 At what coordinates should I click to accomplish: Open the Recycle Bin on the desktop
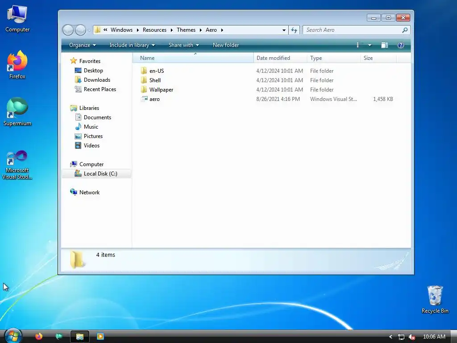point(435,299)
